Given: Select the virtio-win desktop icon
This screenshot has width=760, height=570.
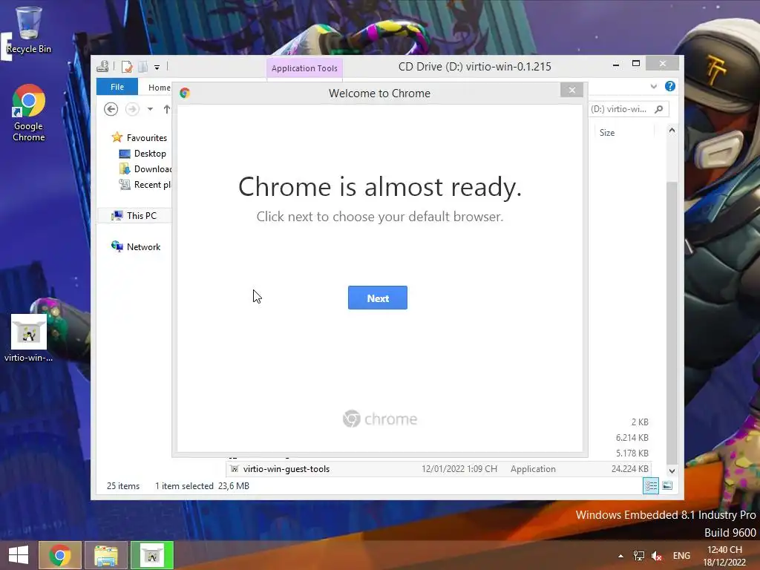Looking at the screenshot, I should 29,338.
